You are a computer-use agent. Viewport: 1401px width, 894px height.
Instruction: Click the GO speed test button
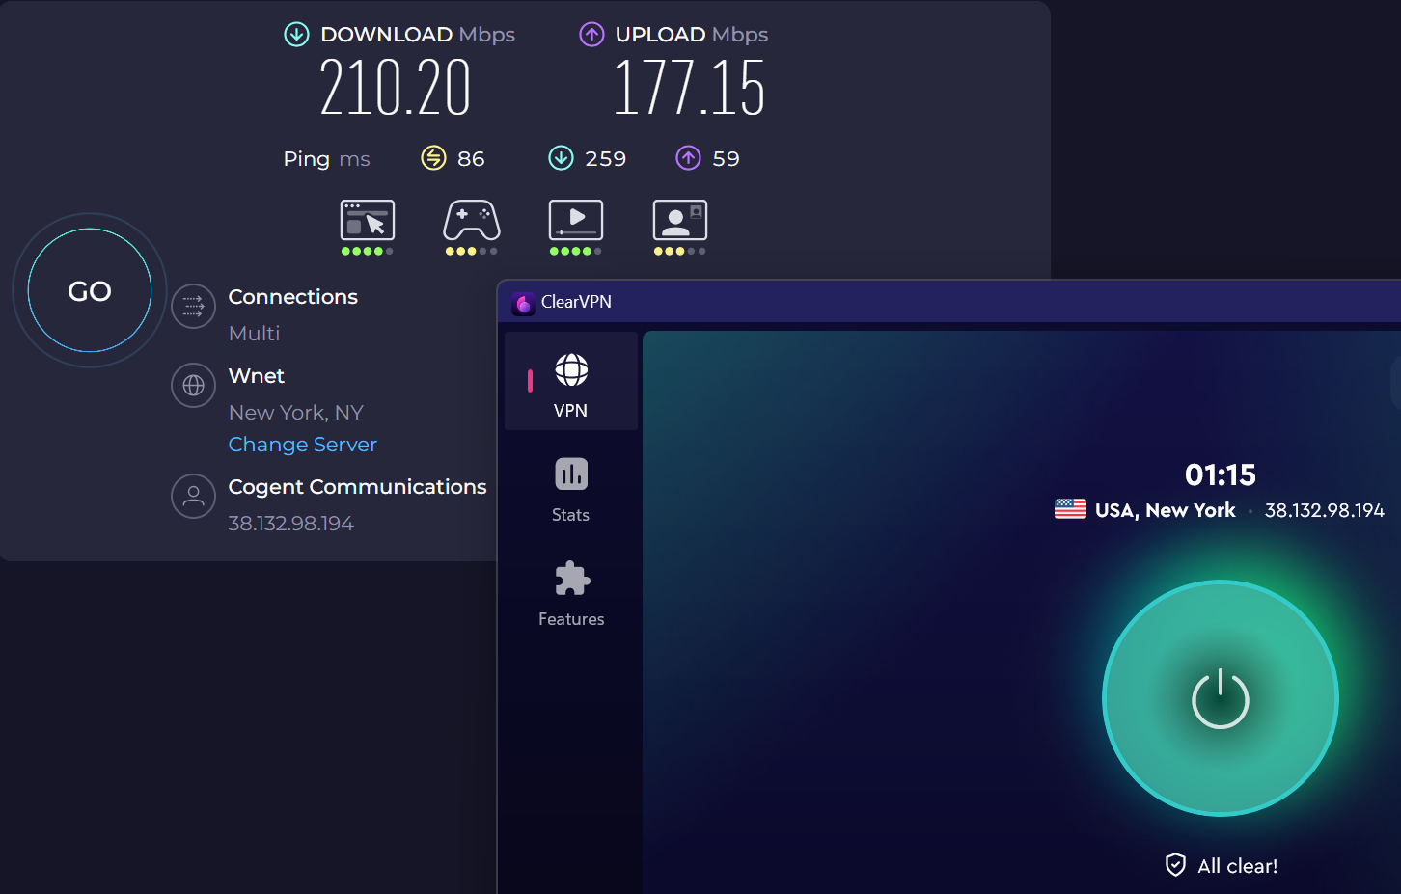coord(90,290)
